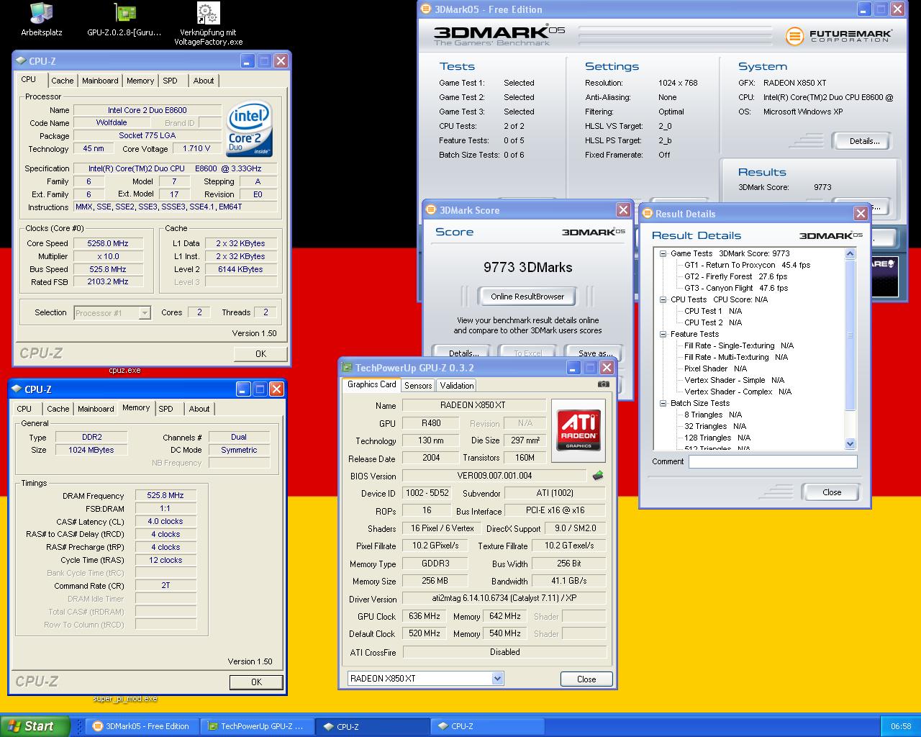
Task: Open About tab in upper CPU-Z window
Action: pyautogui.click(x=204, y=81)
